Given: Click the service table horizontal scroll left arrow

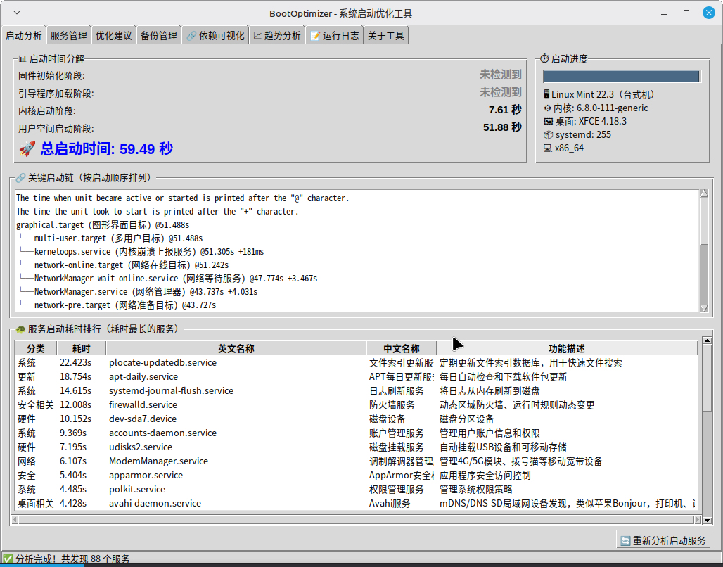Looking at the screenshot, I should tap(15, 519).
